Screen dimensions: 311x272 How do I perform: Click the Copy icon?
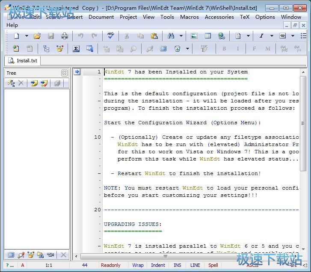click(140, 36)
